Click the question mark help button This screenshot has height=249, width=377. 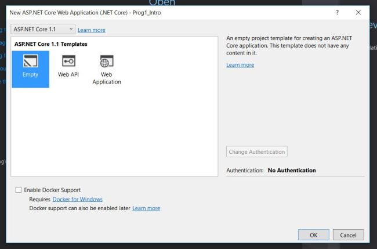point(337,12)
